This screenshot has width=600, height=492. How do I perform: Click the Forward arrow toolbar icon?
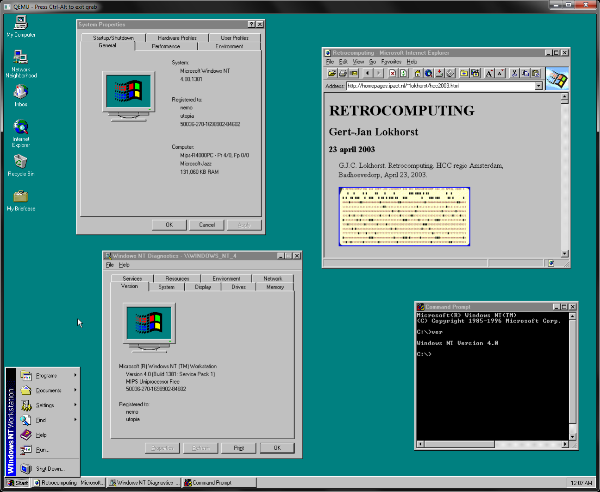point(379,73)
